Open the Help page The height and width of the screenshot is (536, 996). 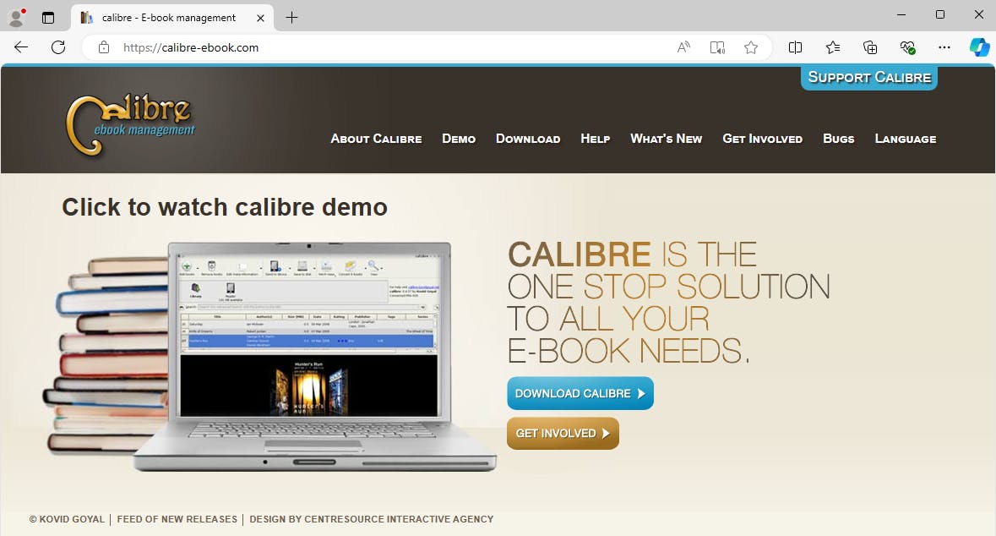(x=596, y=139)
